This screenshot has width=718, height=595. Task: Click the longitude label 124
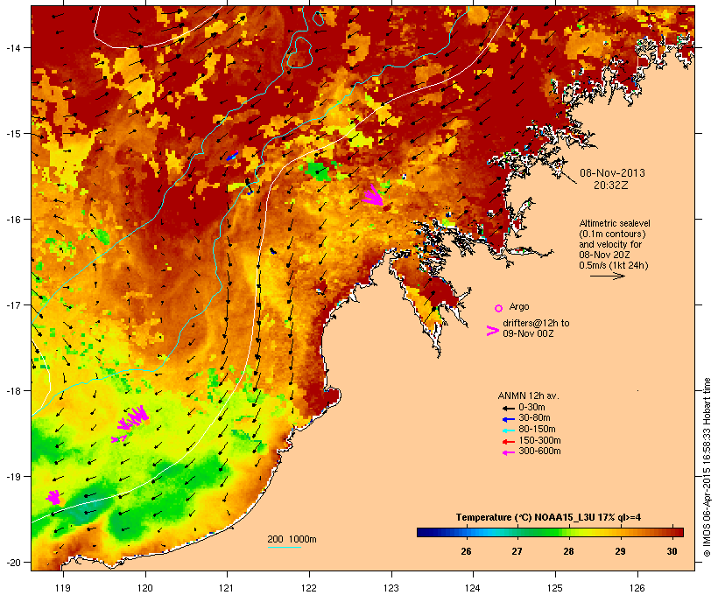(x=473, y=588)
